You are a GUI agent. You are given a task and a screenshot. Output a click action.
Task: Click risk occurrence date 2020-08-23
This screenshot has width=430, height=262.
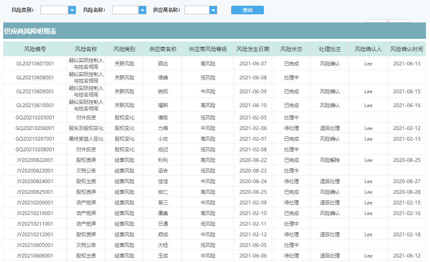[x=253, y=171]
